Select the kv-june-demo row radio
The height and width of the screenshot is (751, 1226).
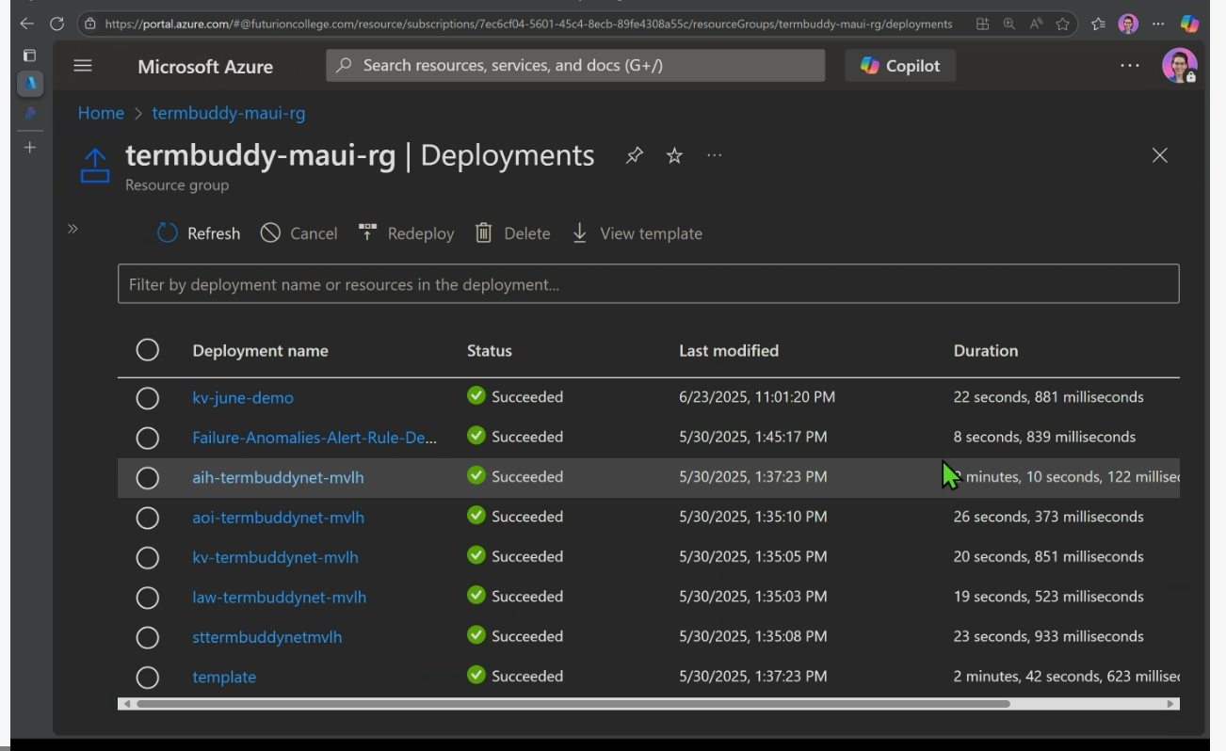click(x=148, y=398)
